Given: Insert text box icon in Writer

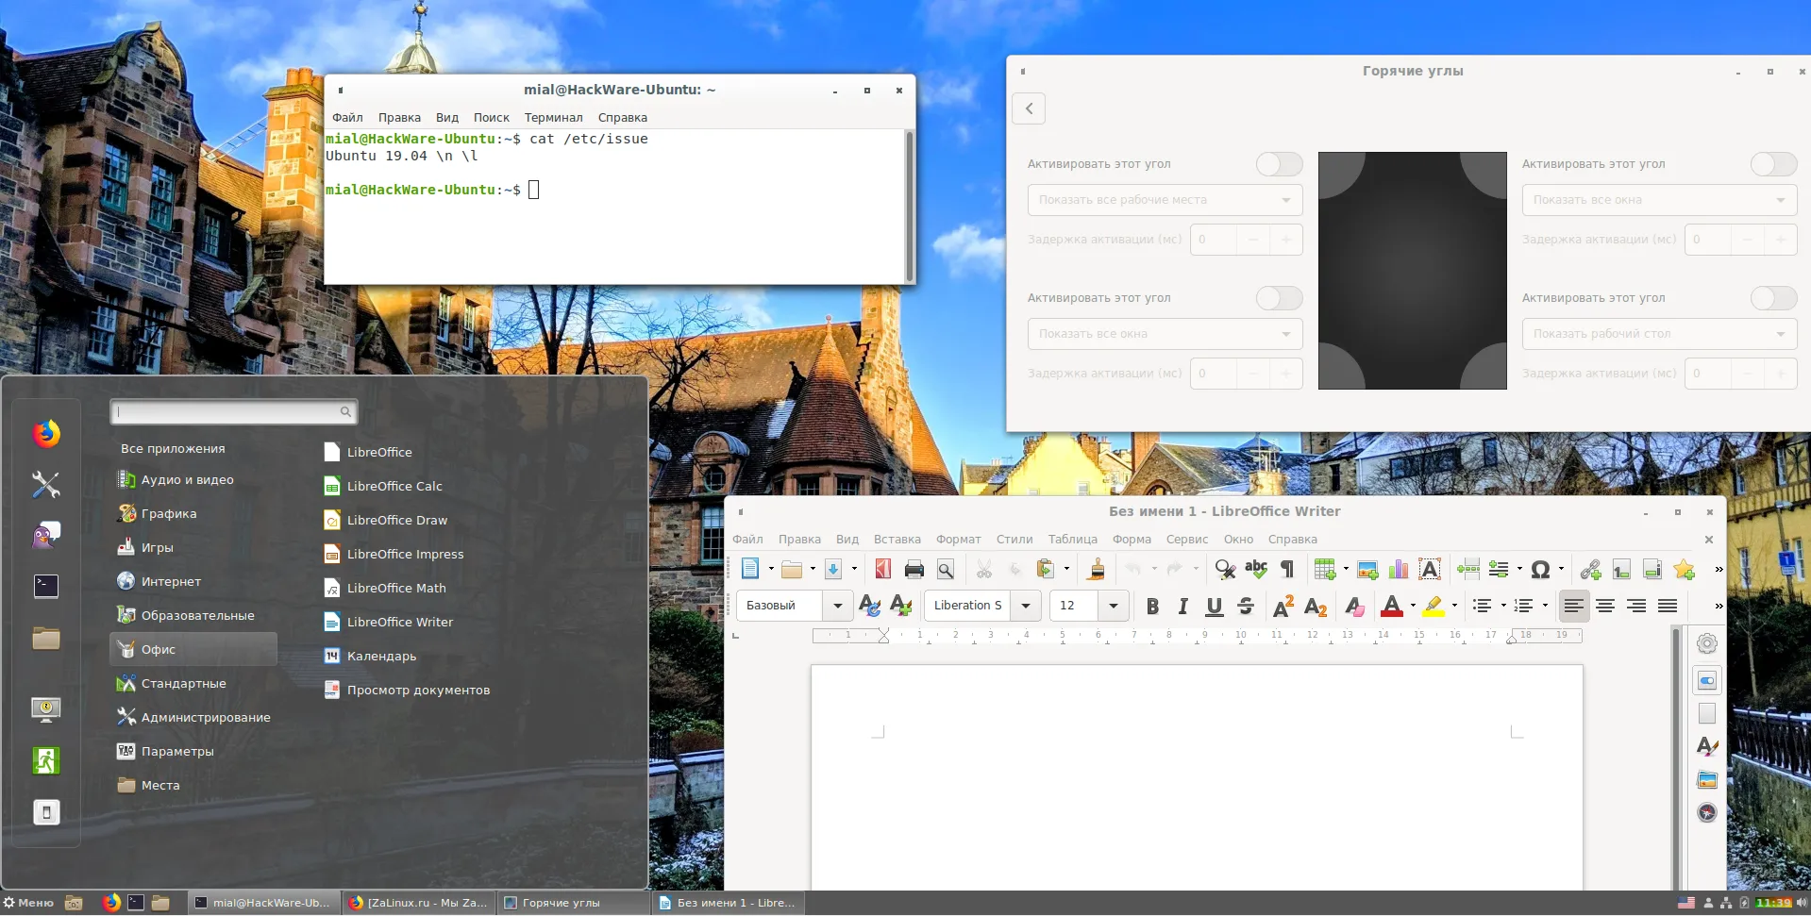Looking at the screenshot, I should (x=1430, y=569).
